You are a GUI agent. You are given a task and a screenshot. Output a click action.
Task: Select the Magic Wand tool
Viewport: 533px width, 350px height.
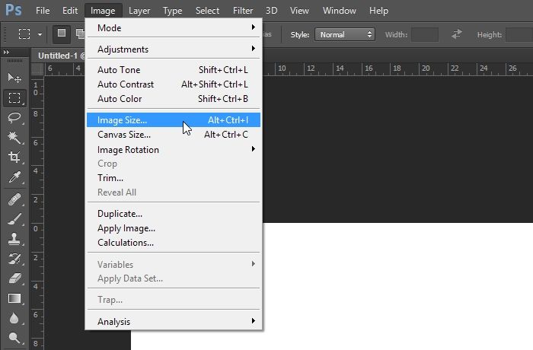click(x=14, y=137)
